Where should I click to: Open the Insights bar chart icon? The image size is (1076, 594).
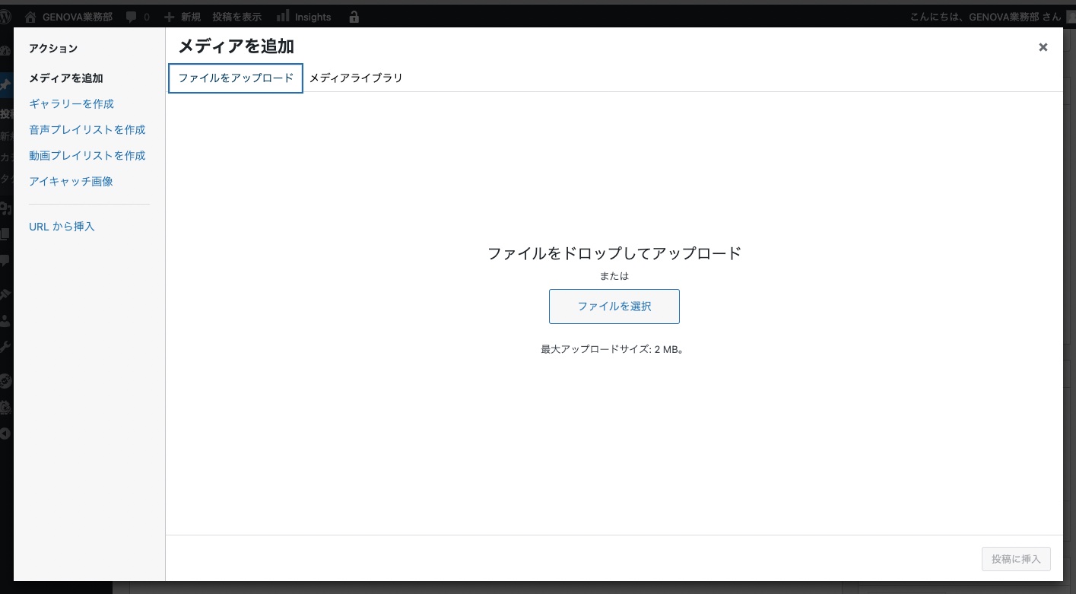[x=283, y=17]
